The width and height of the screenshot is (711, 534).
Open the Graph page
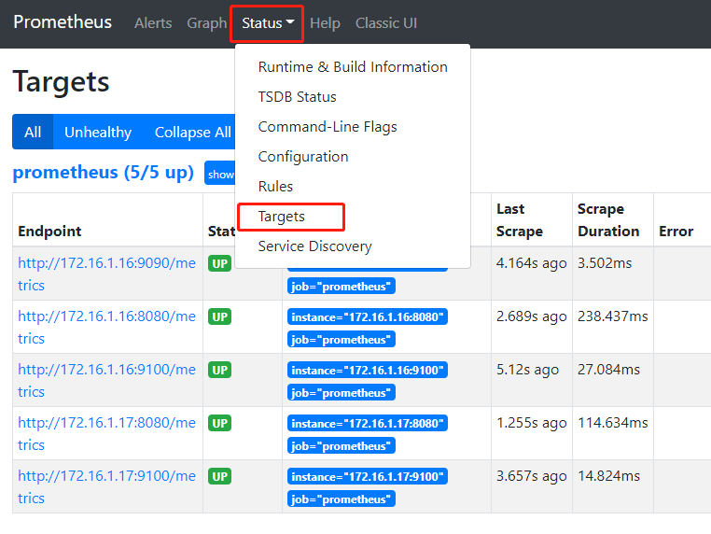pyautogui.click(x=207, y=23)
